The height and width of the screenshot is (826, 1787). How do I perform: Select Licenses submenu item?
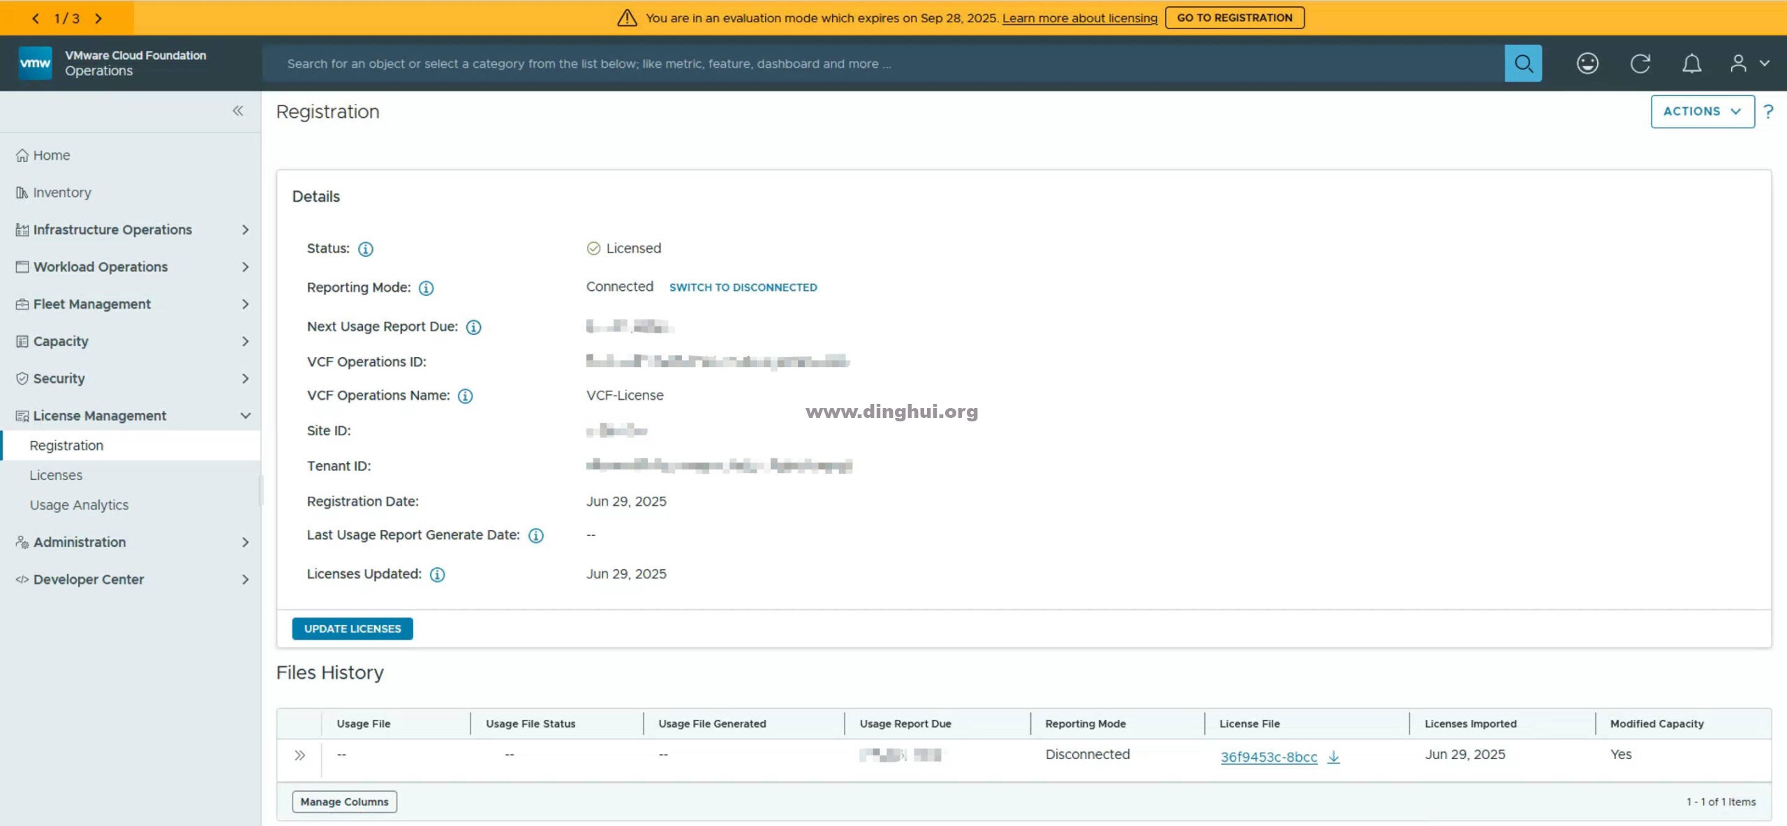click(56, 475)
